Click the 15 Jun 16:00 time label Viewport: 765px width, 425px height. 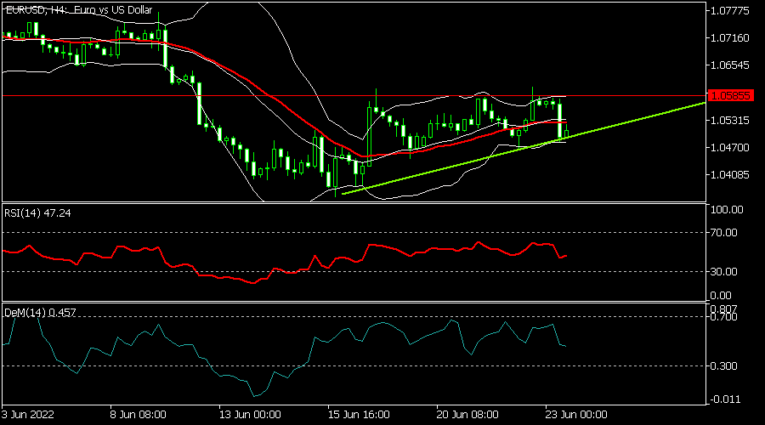point(359,415)
